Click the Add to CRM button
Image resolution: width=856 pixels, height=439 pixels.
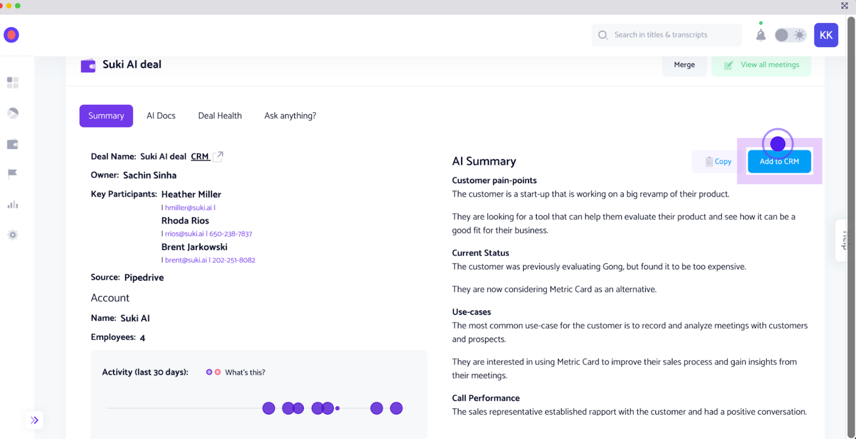(x=779, y=161)
